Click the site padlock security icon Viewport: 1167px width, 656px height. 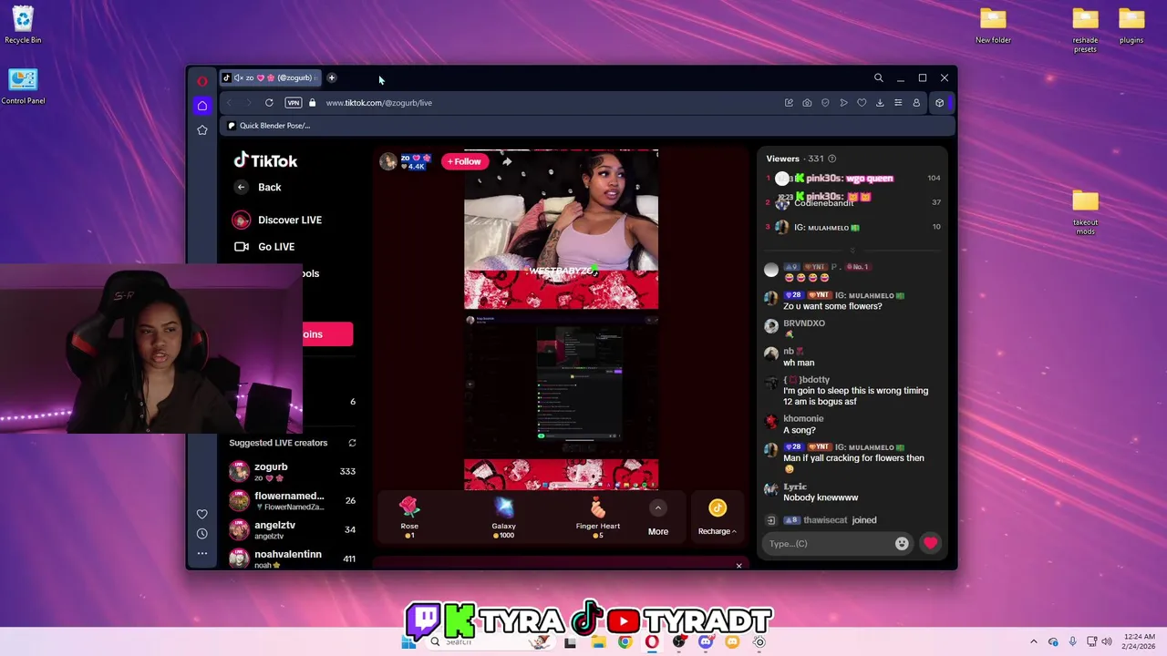click(x=313, y=103)
